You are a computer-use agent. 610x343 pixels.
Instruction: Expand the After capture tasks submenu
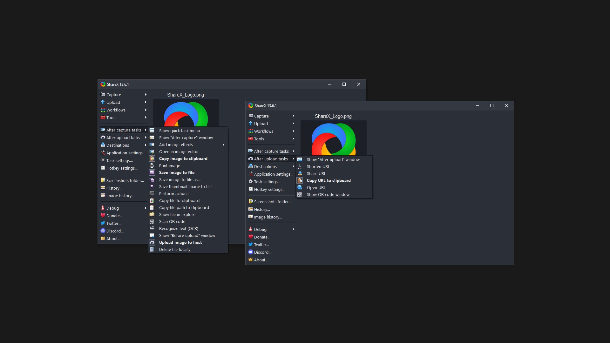click(124, 130)
